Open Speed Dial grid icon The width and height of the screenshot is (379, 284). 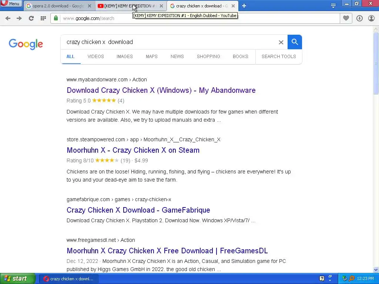(43, 18)
